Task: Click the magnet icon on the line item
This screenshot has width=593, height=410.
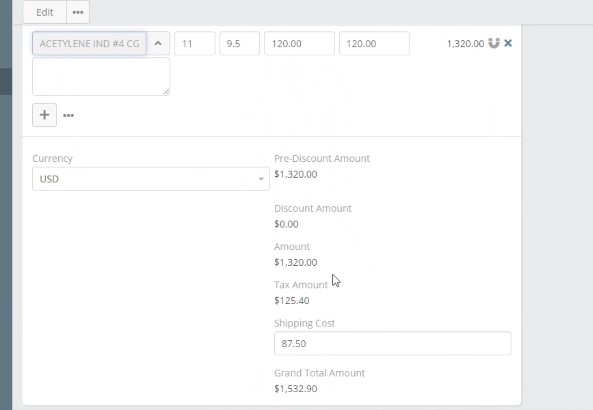Action: [x=494, y=43]
